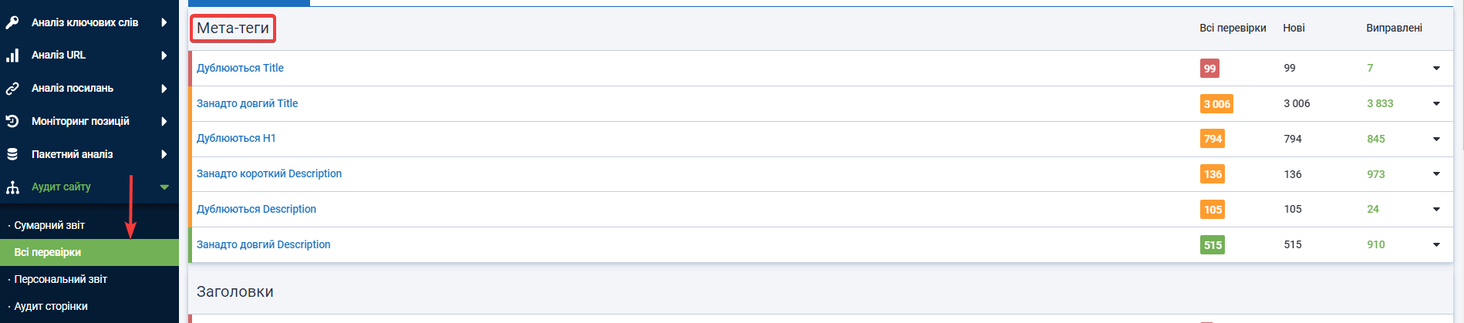Click the sitemap icon for Аудит сайту

(x=12, y=187)
